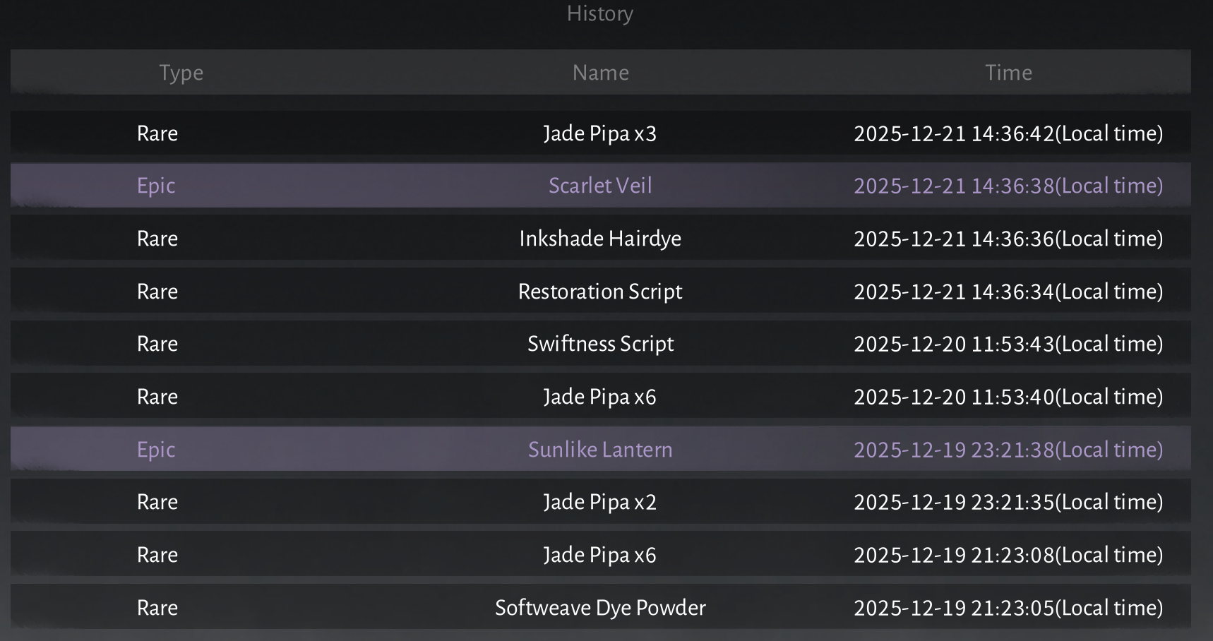
Task: Click the 2025-12-19 21:23:05 timestamp
Action: click(x=1008, y=608)
